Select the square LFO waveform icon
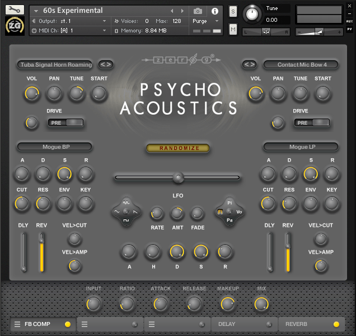 pyautogui.click(x=127, y=220)
